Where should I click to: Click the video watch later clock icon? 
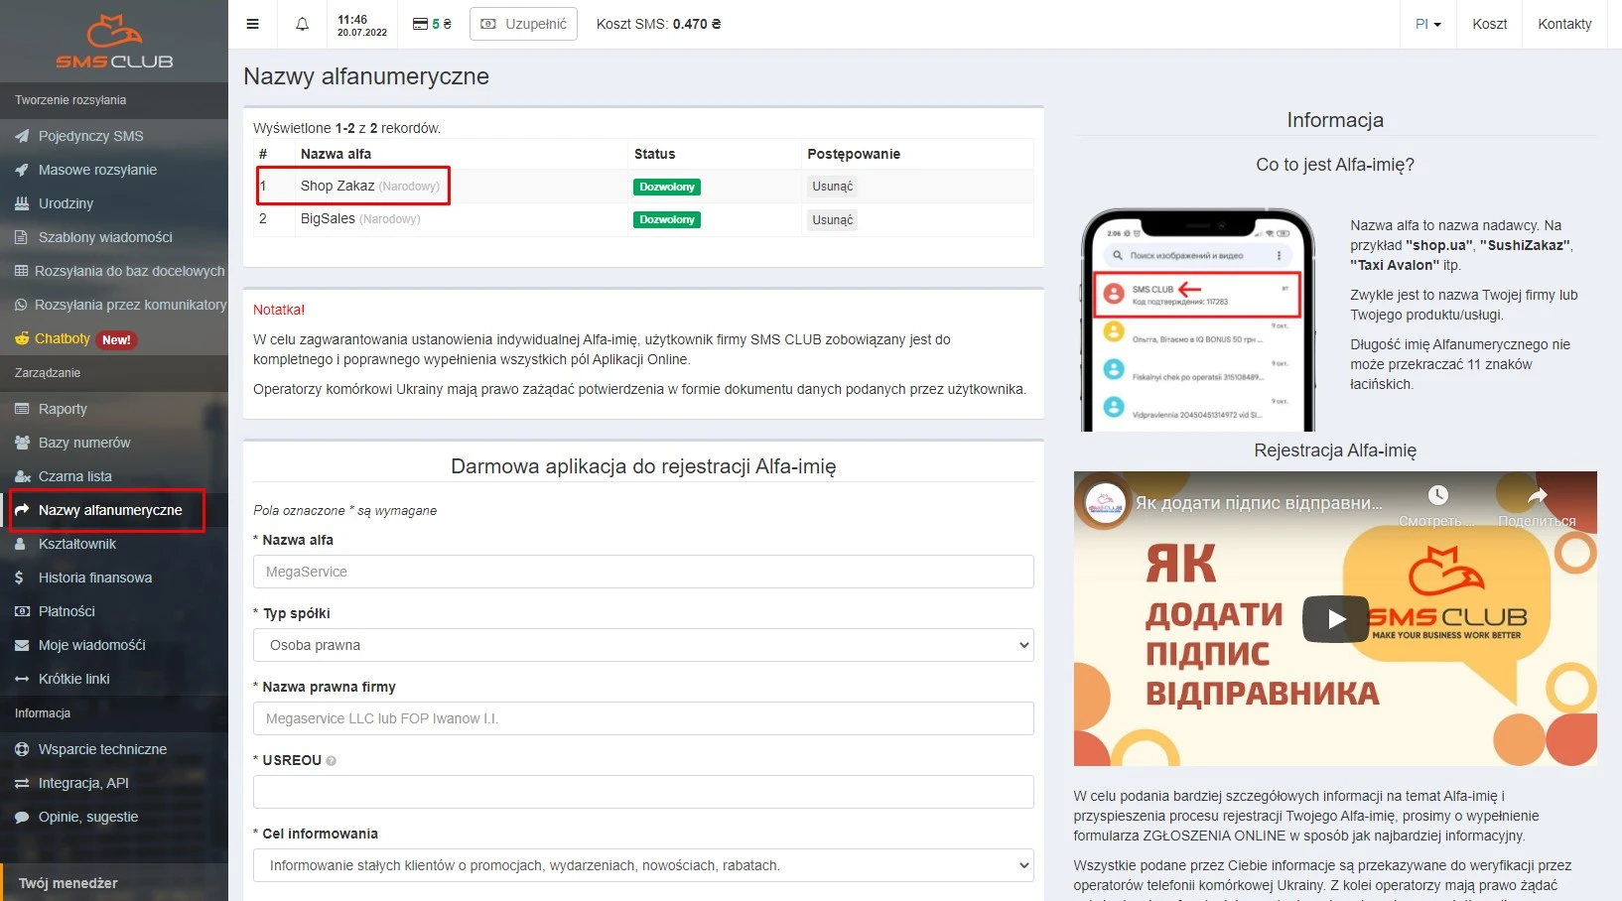click(1437, 496)
